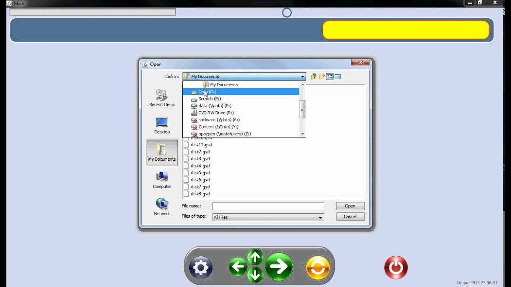511x287 pixels.
Task: Select file disk2.gsd
Action: (196, 152)
